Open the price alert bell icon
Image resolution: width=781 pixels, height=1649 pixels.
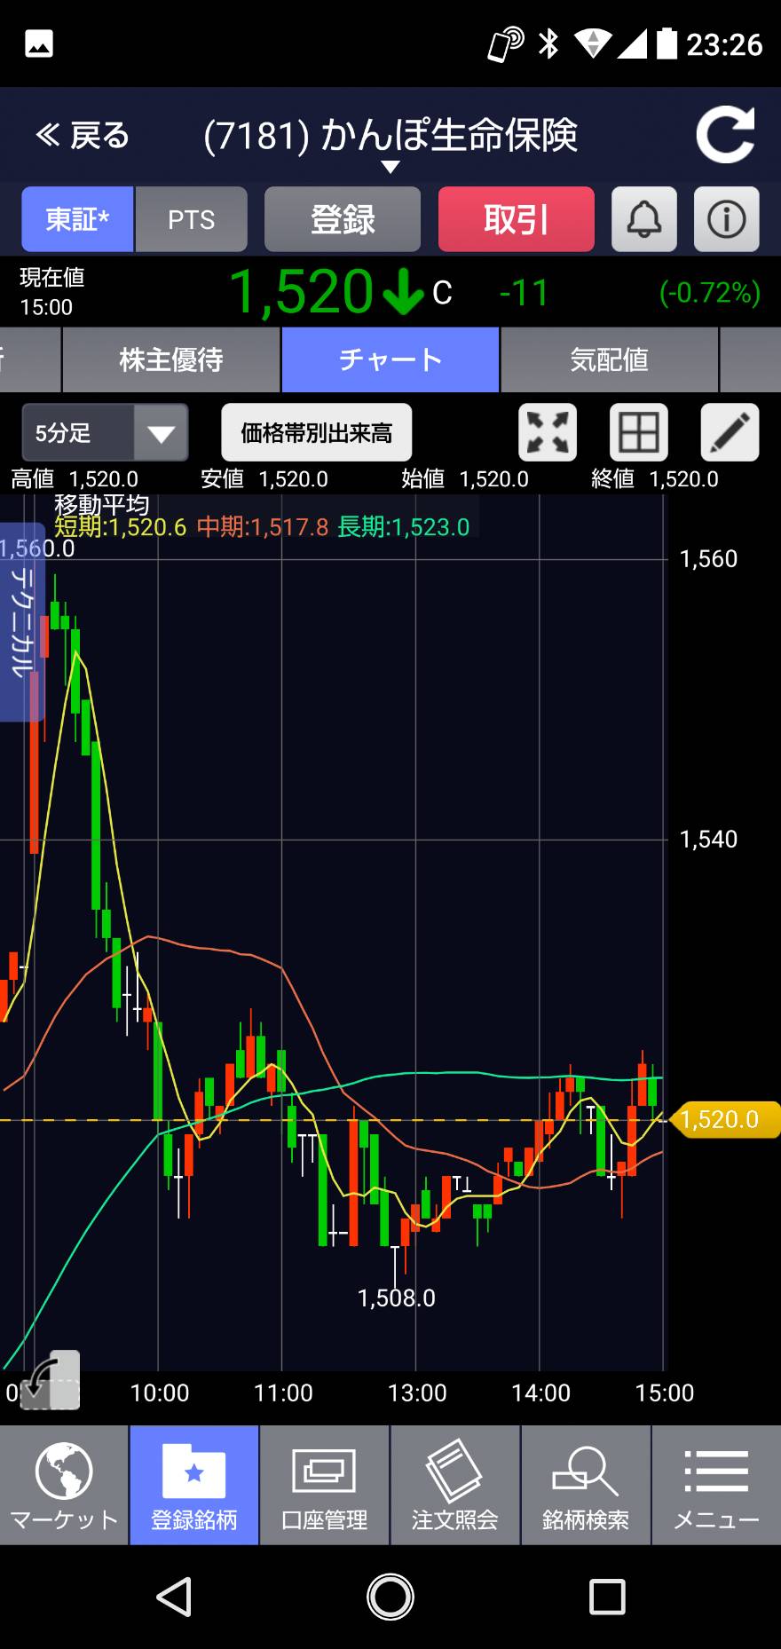coord(644,219)
